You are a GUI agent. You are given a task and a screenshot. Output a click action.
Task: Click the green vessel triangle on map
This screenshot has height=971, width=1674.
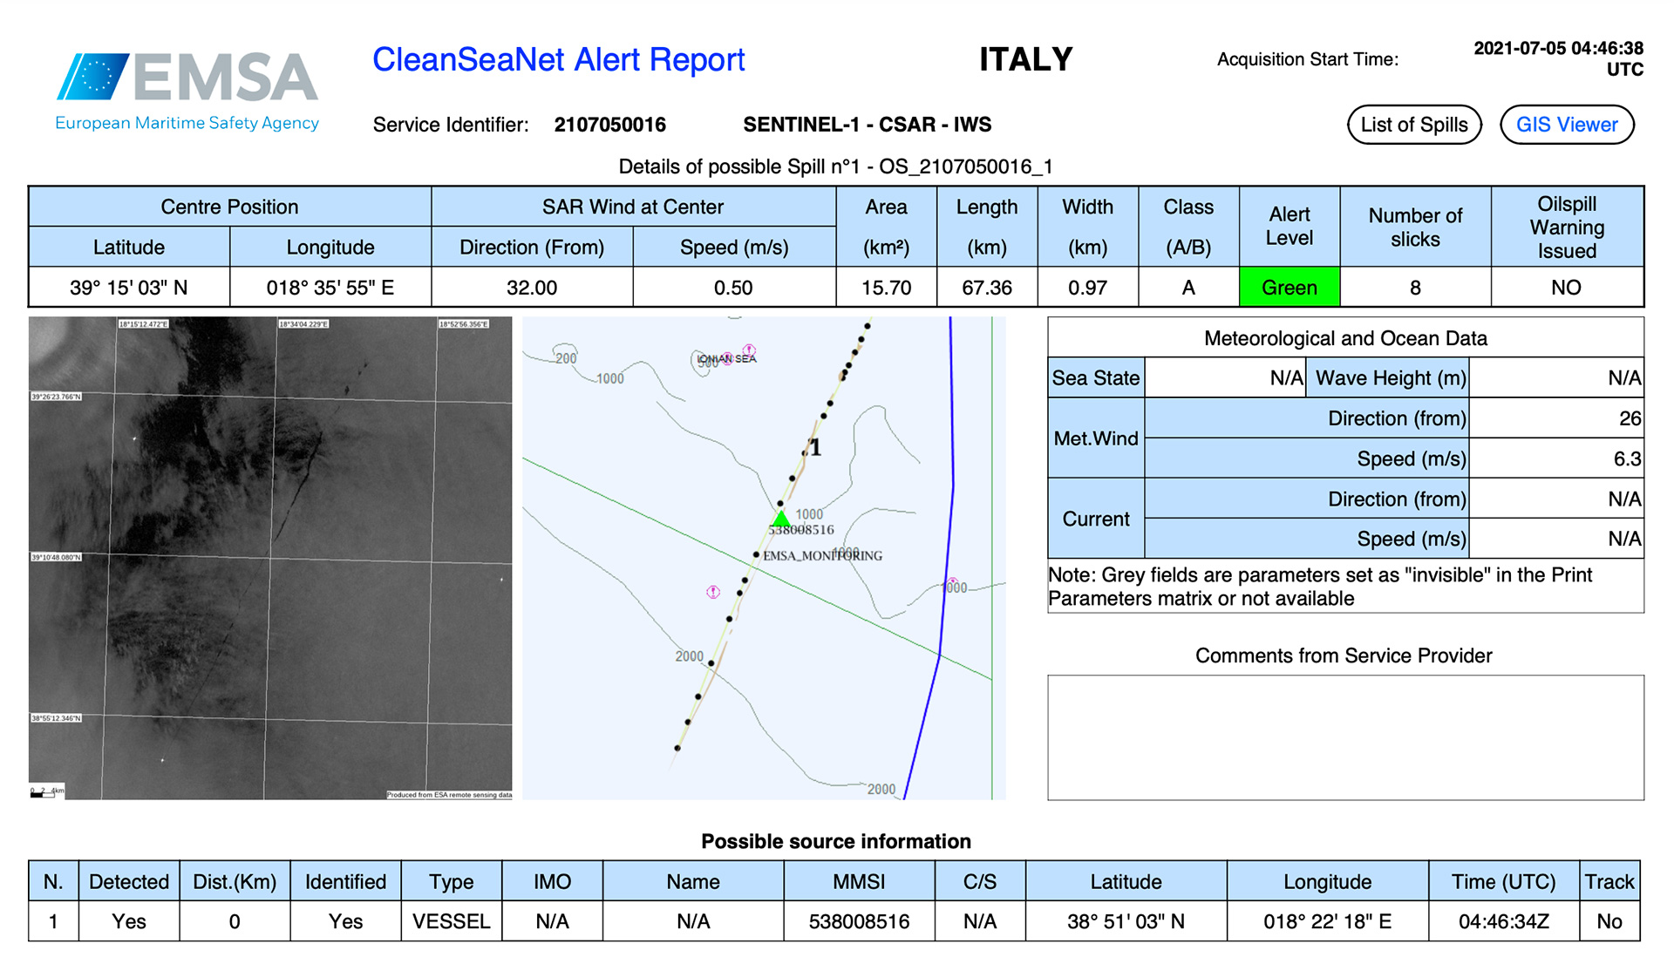781,519
